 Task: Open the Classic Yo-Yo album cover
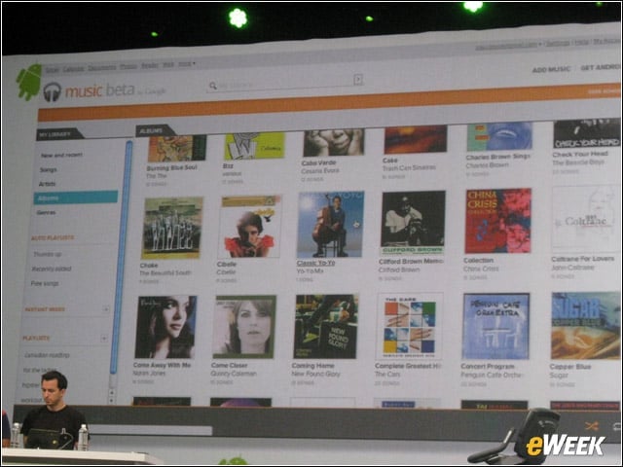[331, 225]
